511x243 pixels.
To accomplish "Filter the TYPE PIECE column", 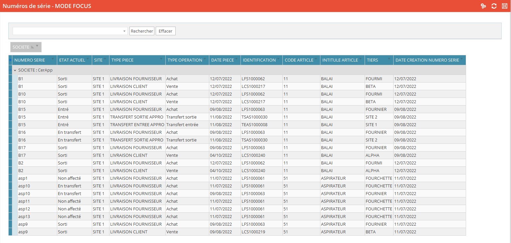I will 162,60.
